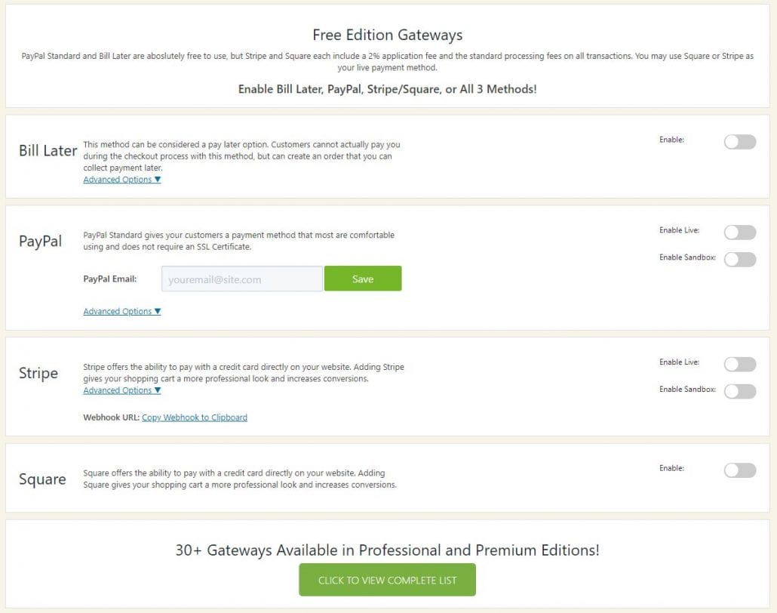The height and width of the screenshot is (613, 777).
Task: Enable the Bill Later payment toggle
Action: [739, 142]
